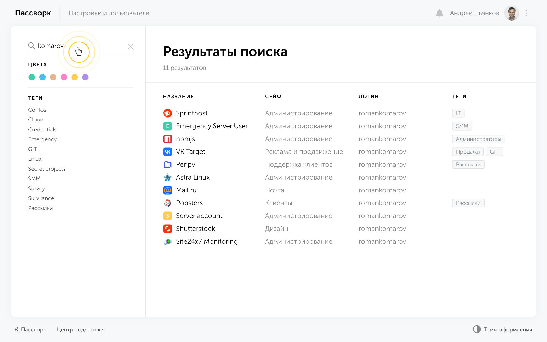
Task: Select the Cloud tag filter
Action: [x=36, y=119]
